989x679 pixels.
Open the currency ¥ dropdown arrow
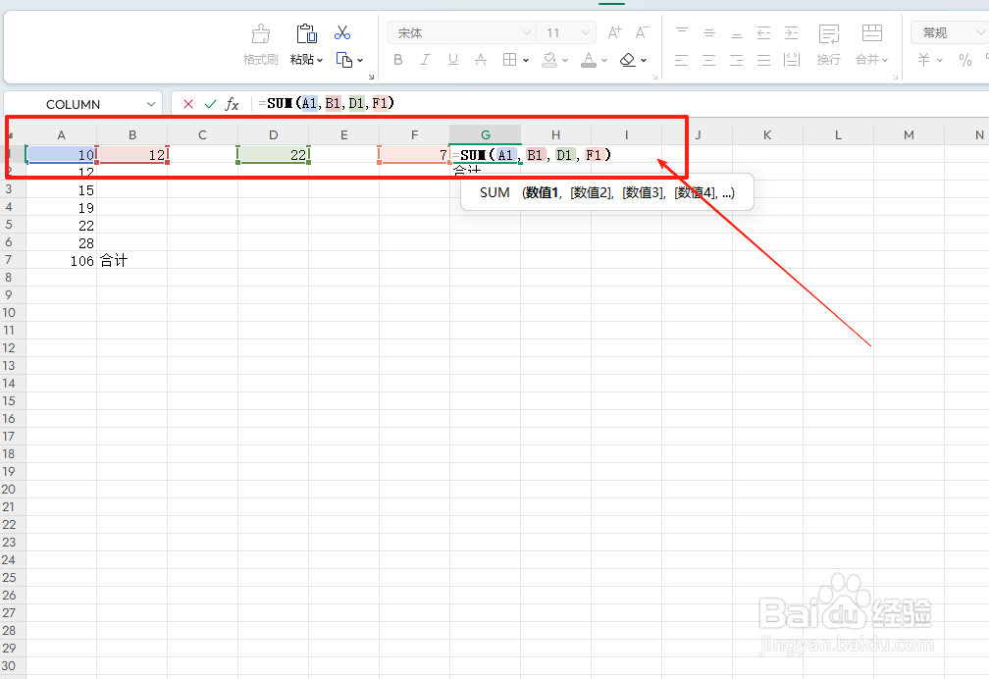coord(940,61)
